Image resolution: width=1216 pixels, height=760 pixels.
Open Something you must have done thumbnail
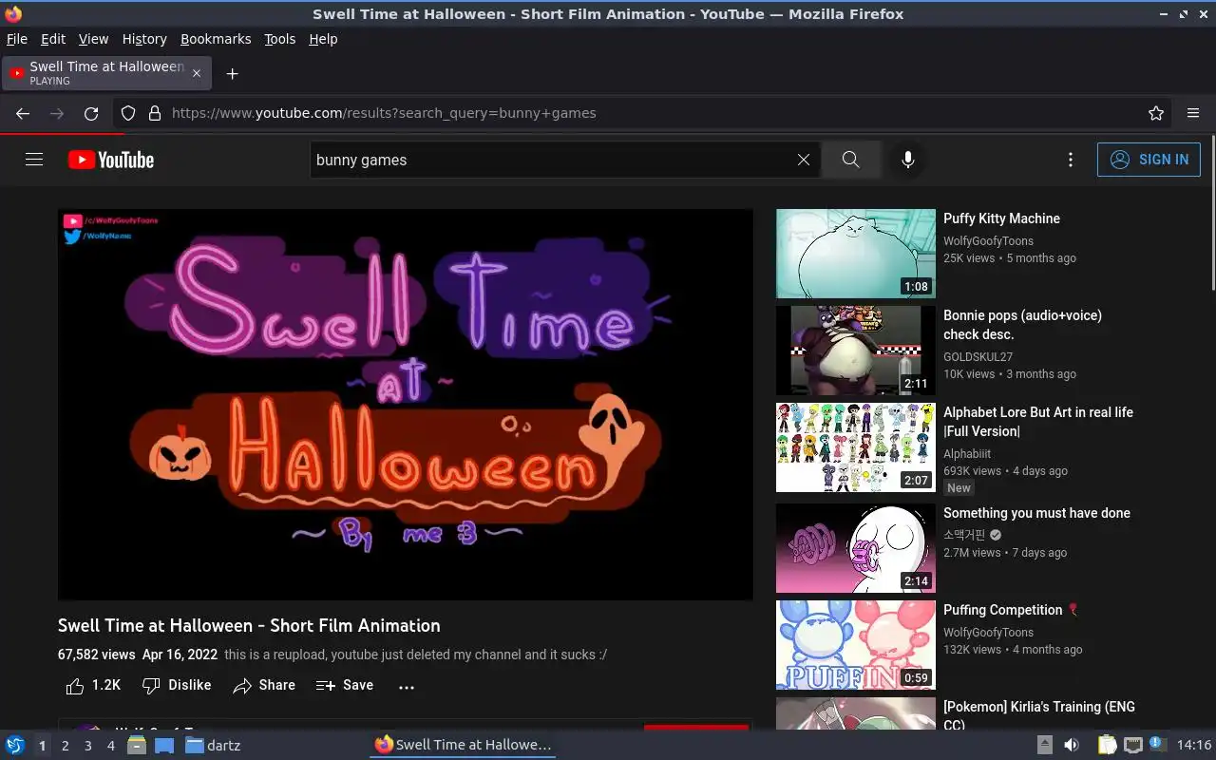[856, 548]
